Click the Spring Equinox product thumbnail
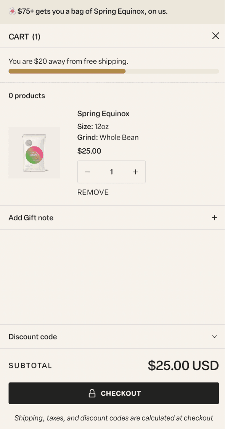This screenshot has width=225, height=429. (34, 153)
